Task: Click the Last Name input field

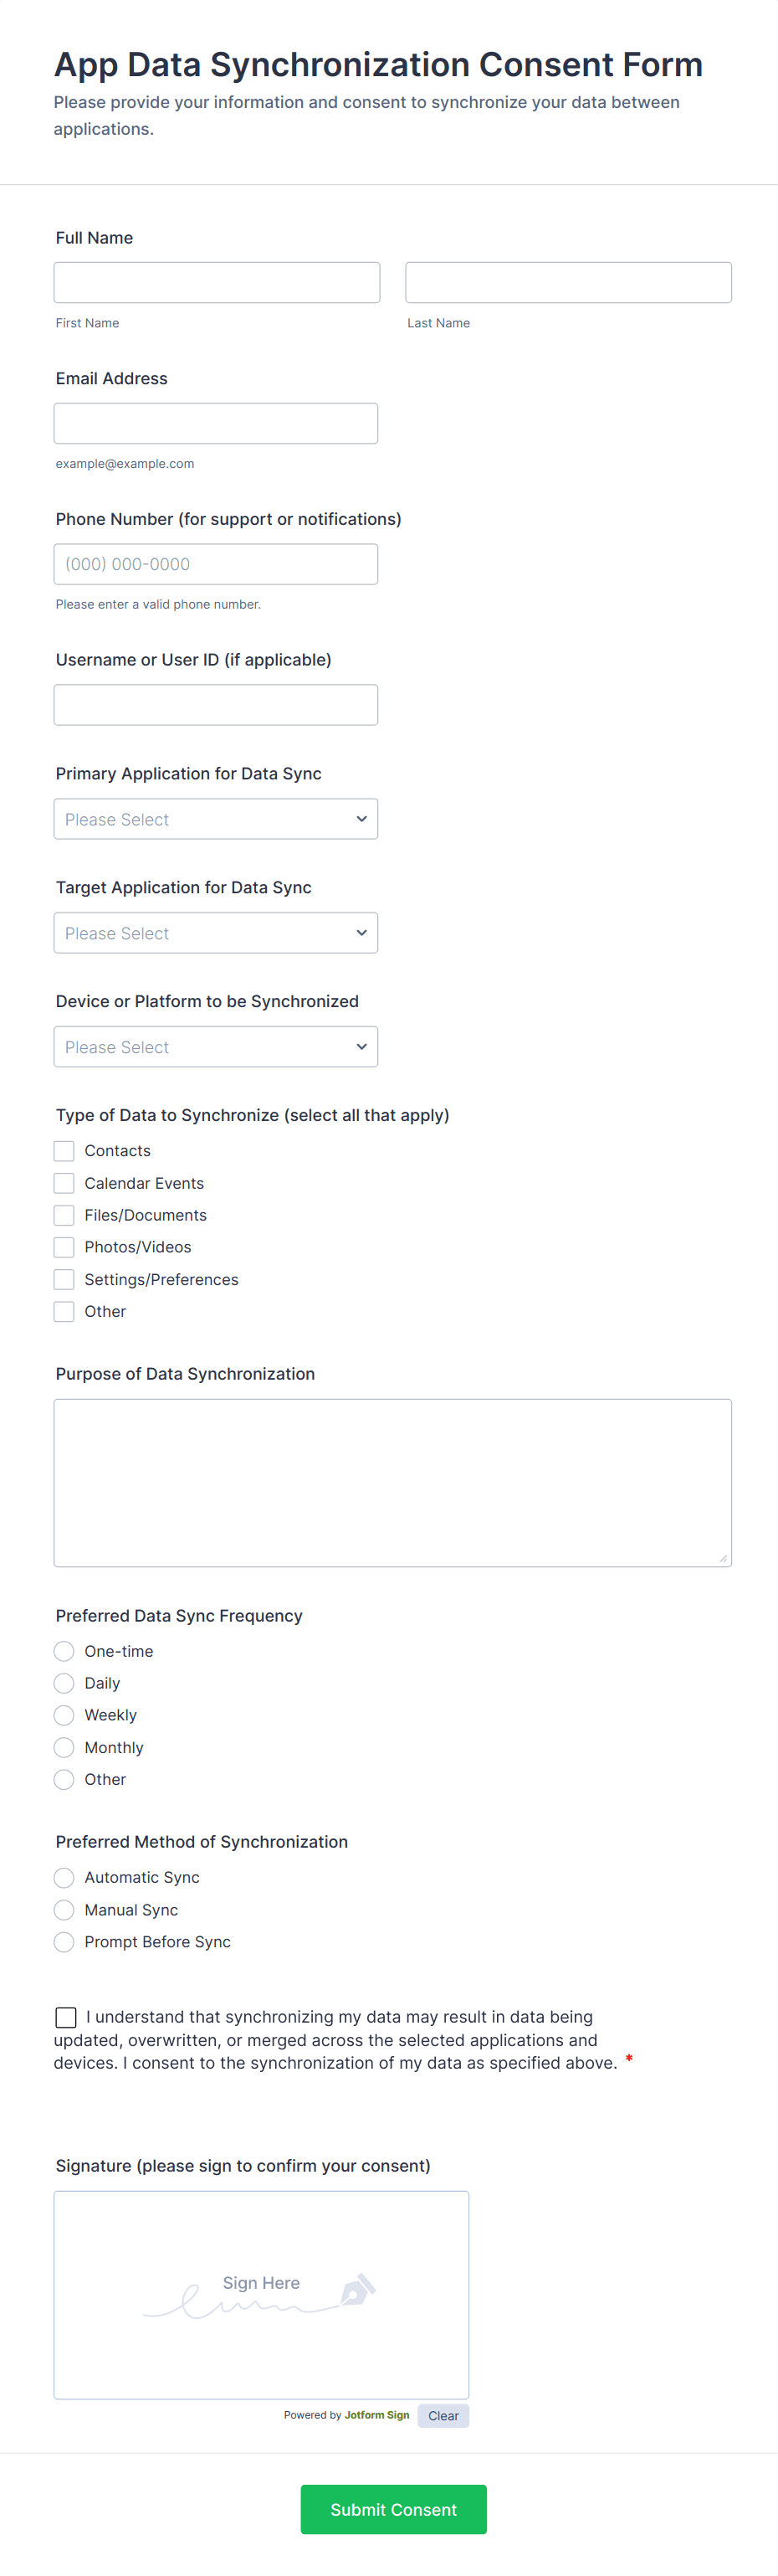Action: tap(567, 283)
